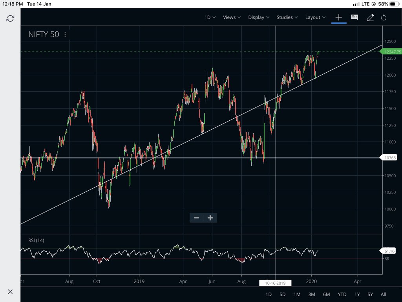The image size is (402, 302).
Task: Click the 12347.75 current price tag
Action: click(391, 52)
